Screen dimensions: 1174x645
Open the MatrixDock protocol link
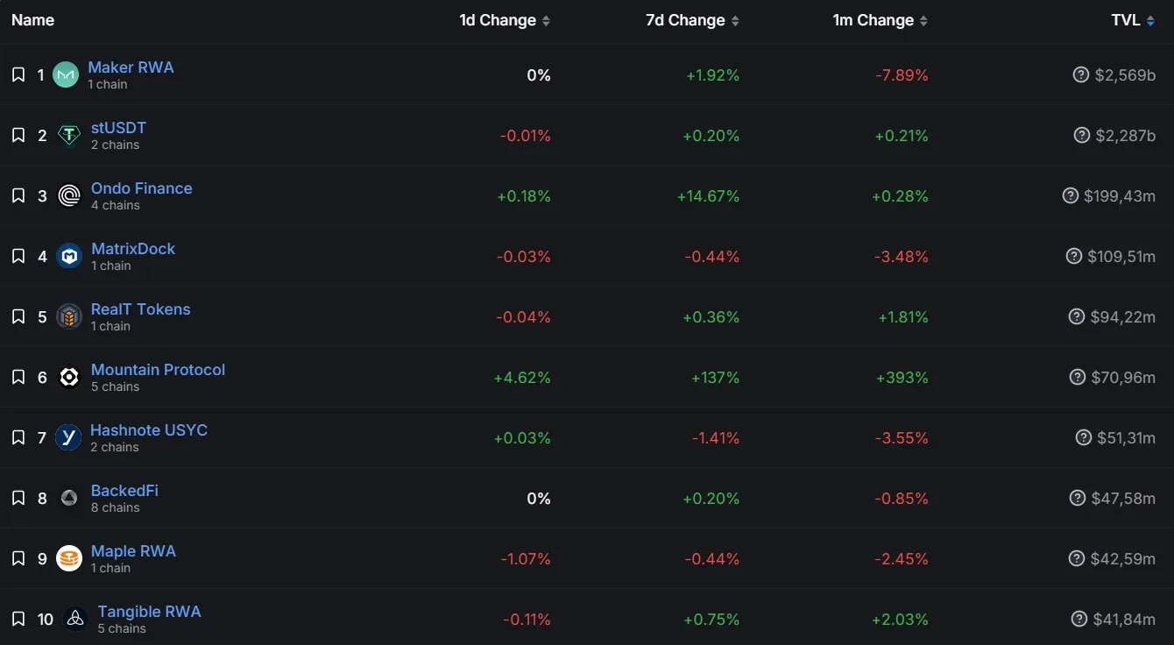point(133,249)
